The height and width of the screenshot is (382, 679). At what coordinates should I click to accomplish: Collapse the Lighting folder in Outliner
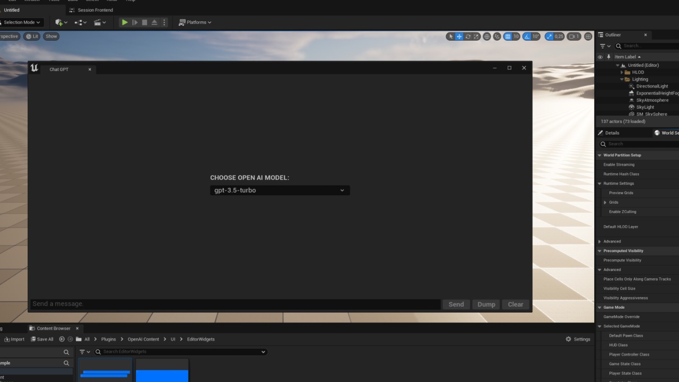622,79
